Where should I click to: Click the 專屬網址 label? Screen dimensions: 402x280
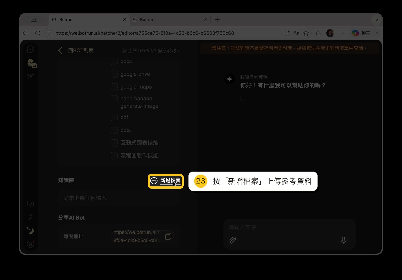(73, 236)
